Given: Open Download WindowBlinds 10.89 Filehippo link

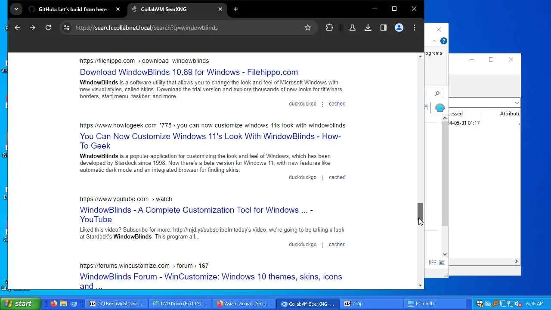Looking at the screenshot, I should (189, 72).
